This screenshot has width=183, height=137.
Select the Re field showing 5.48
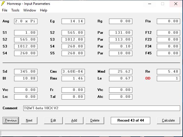coord(168,72)
